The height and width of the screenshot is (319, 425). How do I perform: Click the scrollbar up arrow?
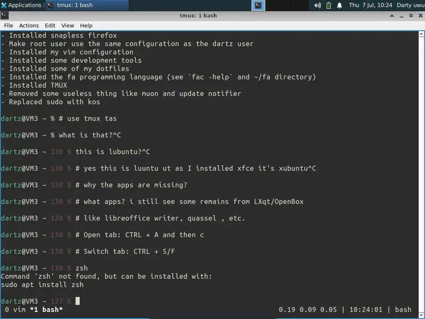pyautogui.click(x=421, y=34)
